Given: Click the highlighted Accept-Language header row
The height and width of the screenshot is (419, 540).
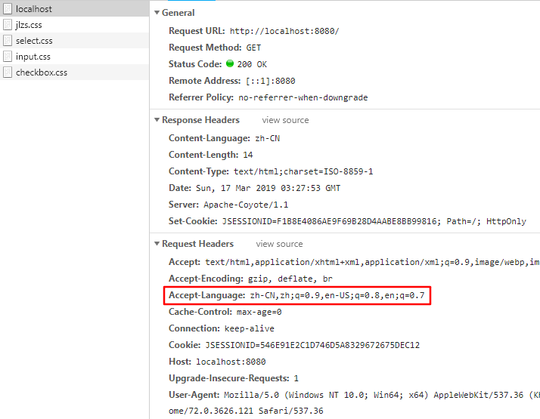Looking at the screenshot, I should [x=299, y=294].
